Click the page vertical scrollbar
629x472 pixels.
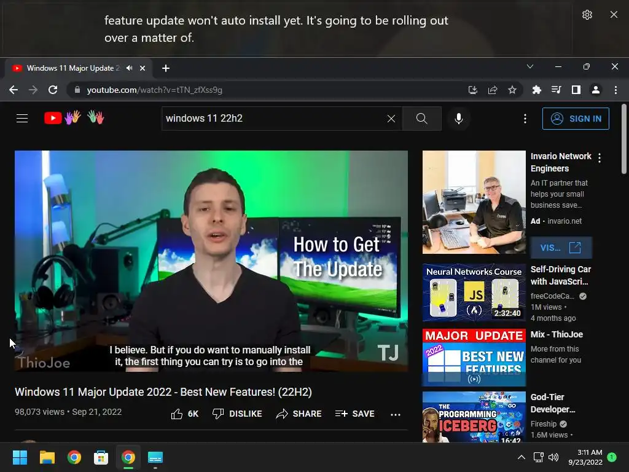point(624,139)
